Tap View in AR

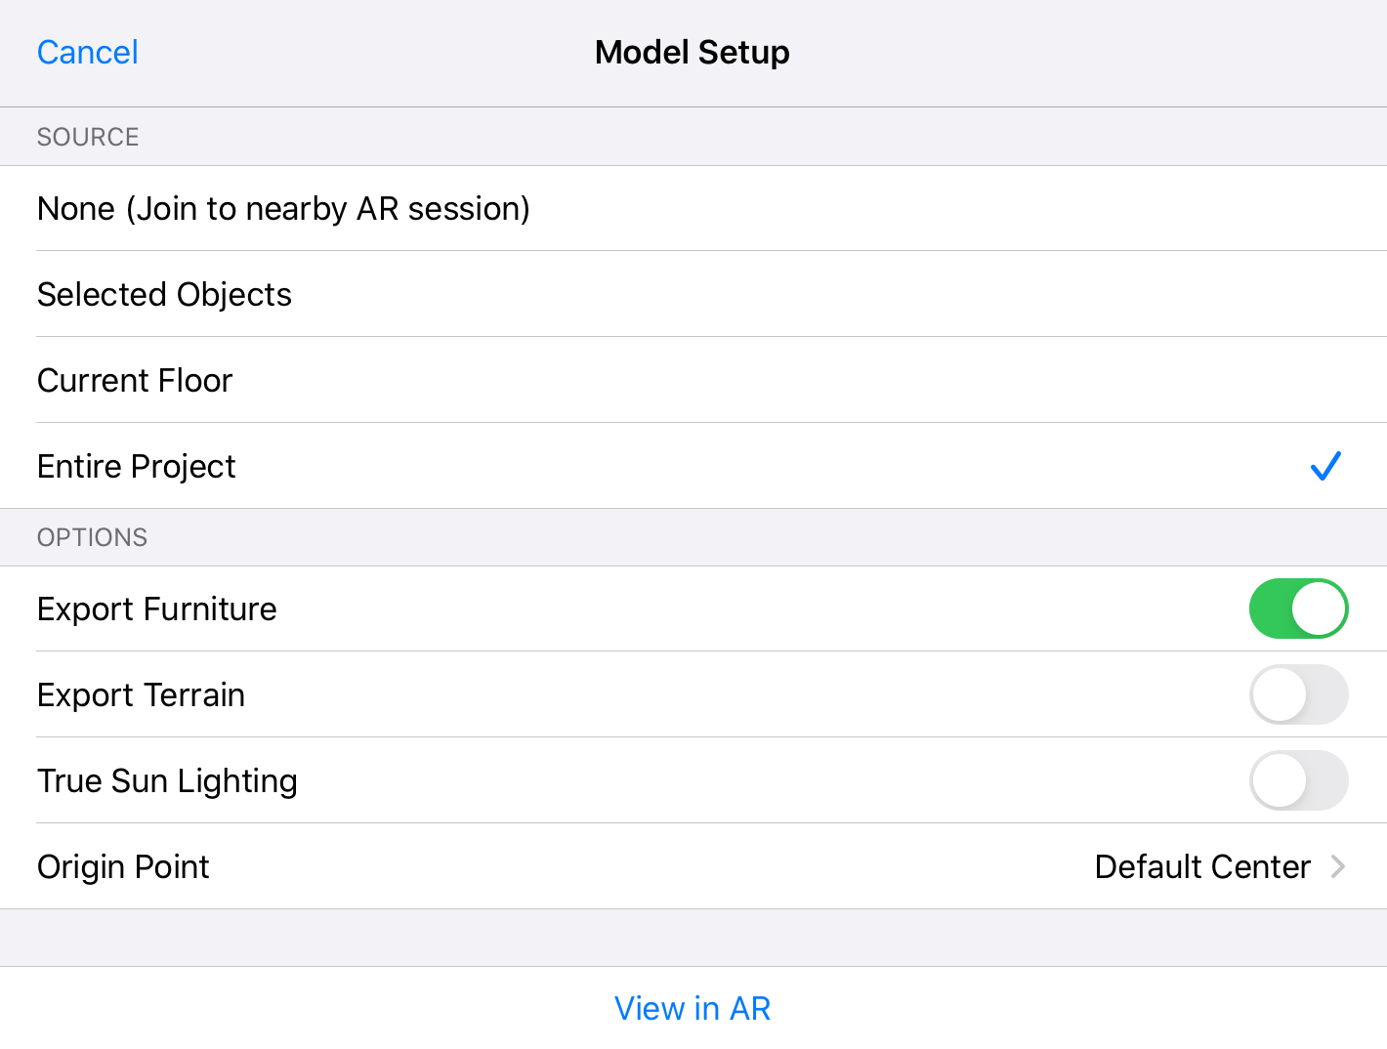pyautogui.click(x=693, y=1008)
